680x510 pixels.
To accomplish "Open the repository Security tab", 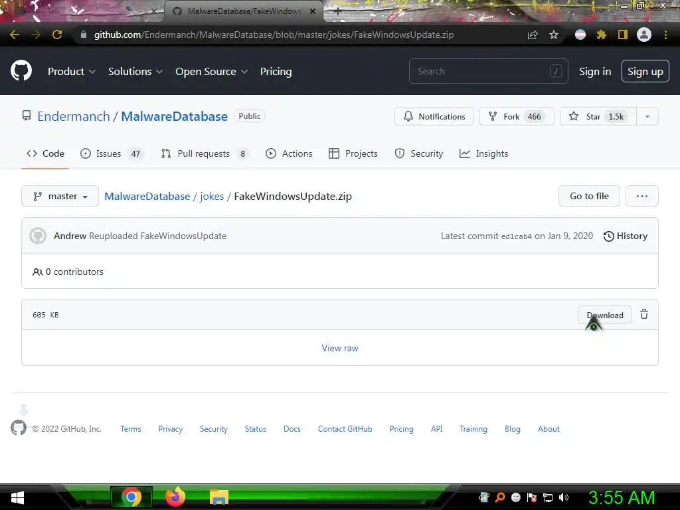I will [x=419, y=153].
